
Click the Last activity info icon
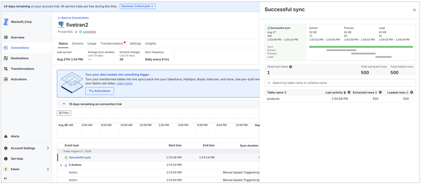tap(349, 93)
